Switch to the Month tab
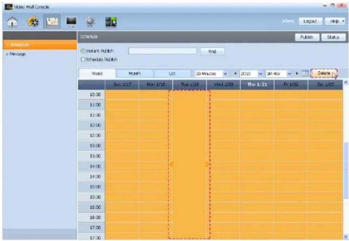This screenshot has height=241, width=349. tap(135, 73)
